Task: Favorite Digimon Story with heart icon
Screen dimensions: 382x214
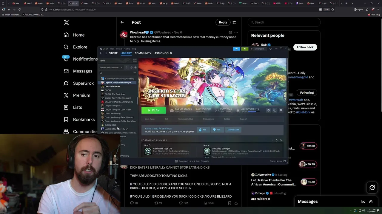Action: (x=281, y=110)
